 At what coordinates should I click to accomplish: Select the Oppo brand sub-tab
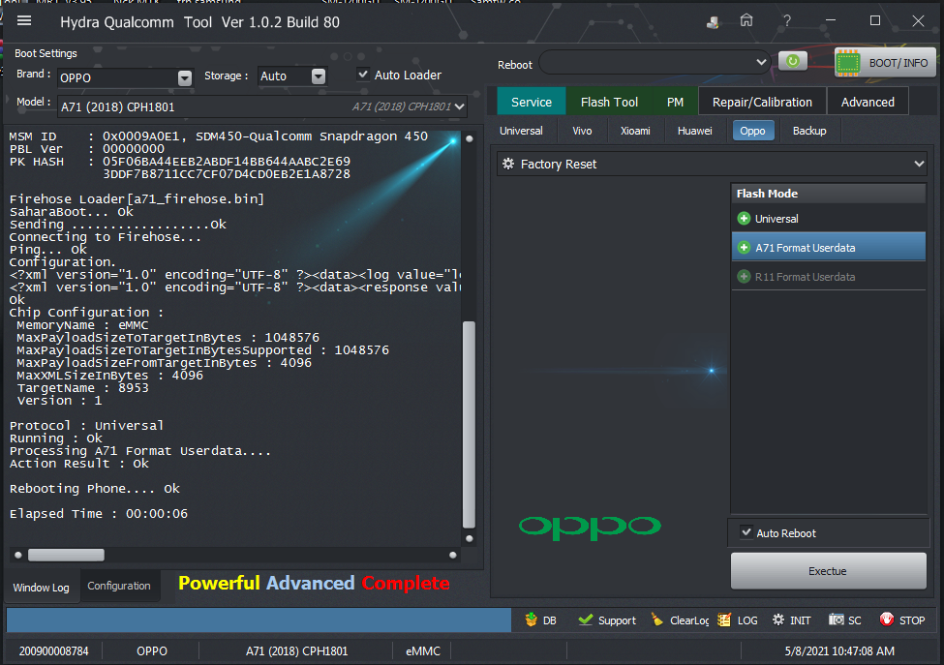click(x=752, y=131)
